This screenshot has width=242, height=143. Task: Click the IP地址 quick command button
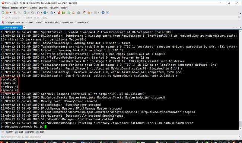(30, 132)
